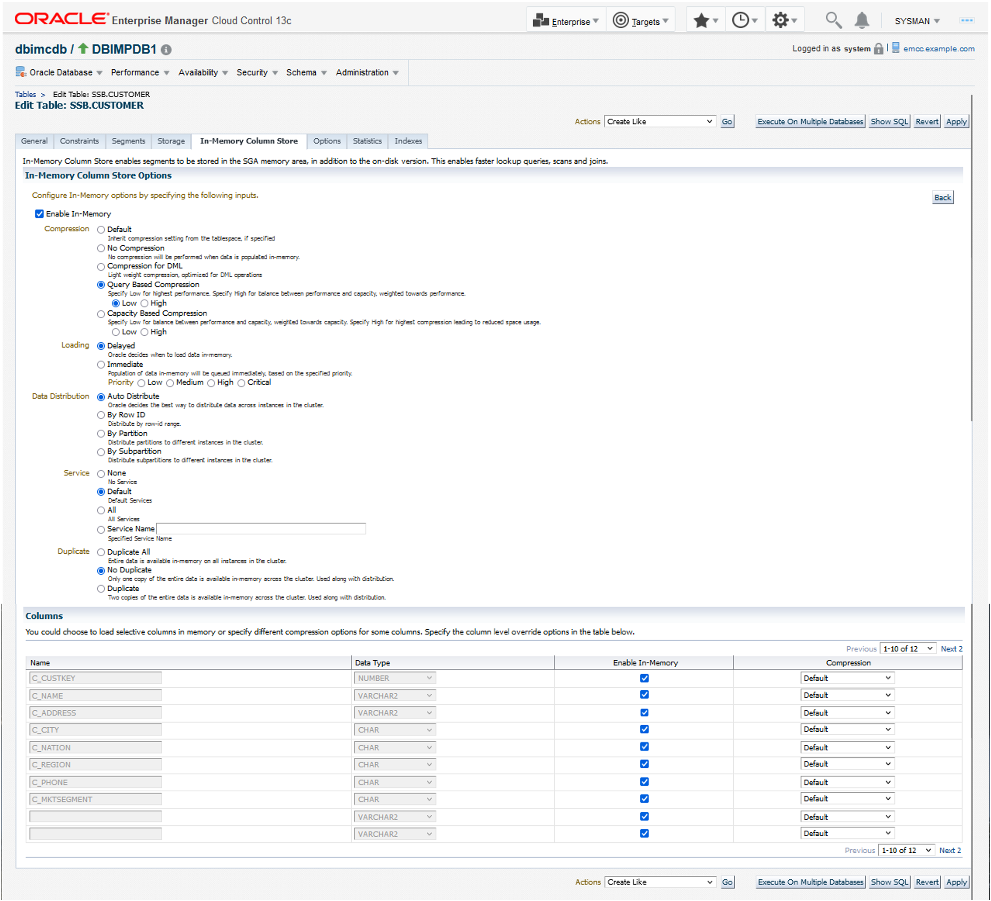The height and width of the screenshot is (901, 991).
Task: Open the Indexes tab
Action: click(x=407, y=141)
